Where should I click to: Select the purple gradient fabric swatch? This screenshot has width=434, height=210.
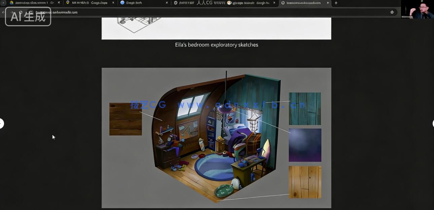coord(305,145)
